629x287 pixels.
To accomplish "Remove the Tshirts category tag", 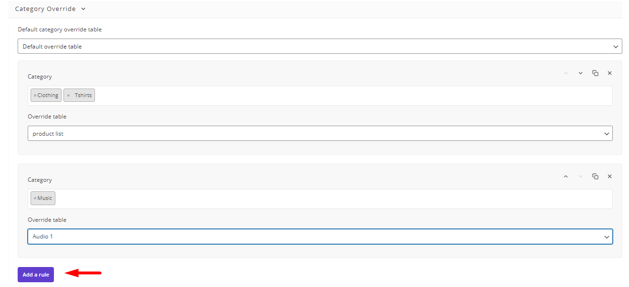I will pos(68,96).
